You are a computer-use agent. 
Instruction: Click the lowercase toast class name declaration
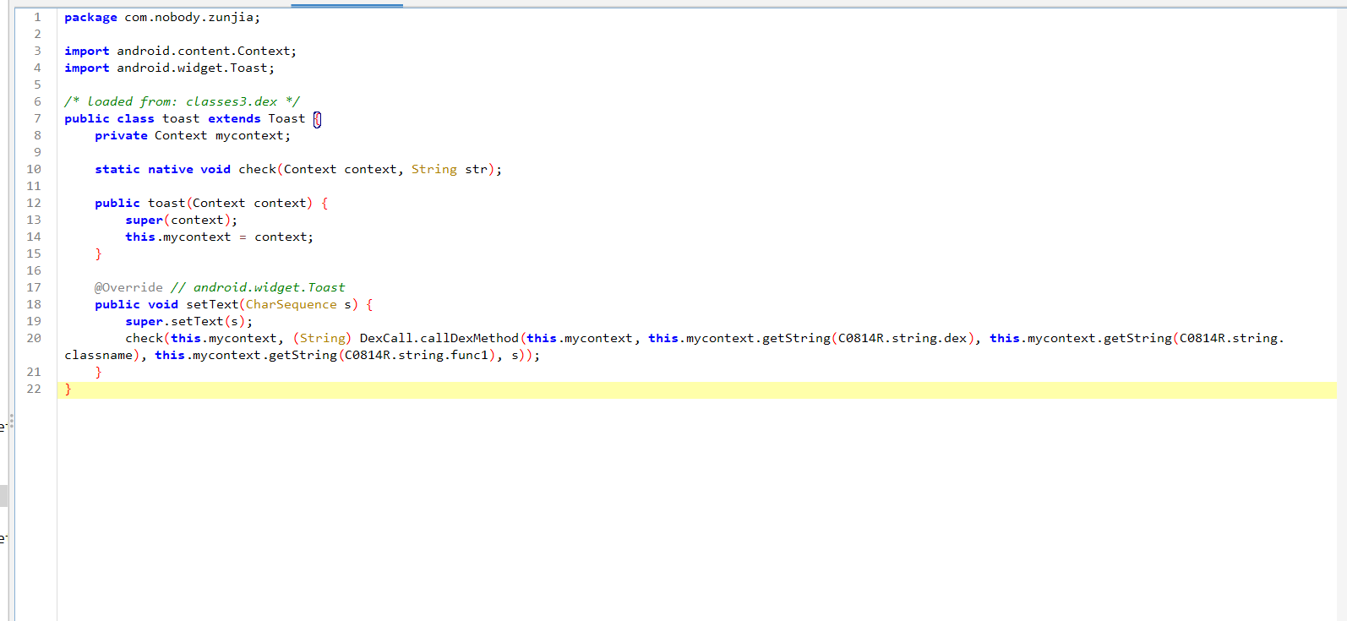(x=181, y=118)
